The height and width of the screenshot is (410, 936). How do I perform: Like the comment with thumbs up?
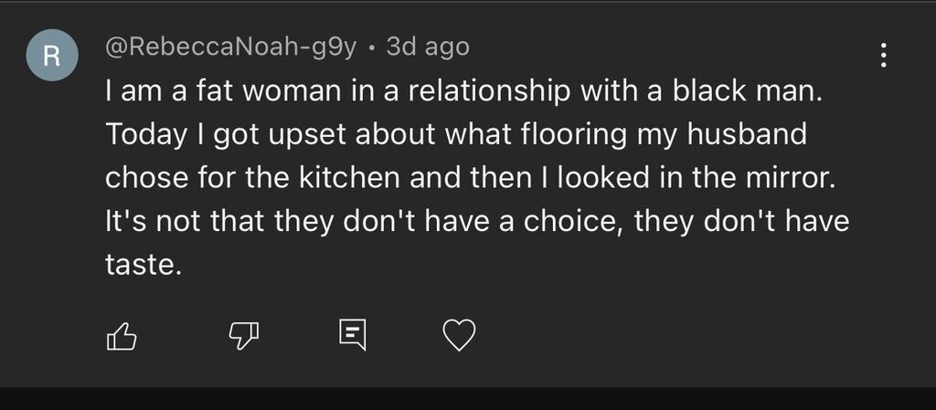[x=122, y=337]
